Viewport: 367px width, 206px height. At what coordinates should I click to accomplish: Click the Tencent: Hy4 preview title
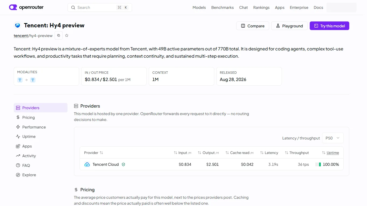pyautogui.click(x=54, y=25)
